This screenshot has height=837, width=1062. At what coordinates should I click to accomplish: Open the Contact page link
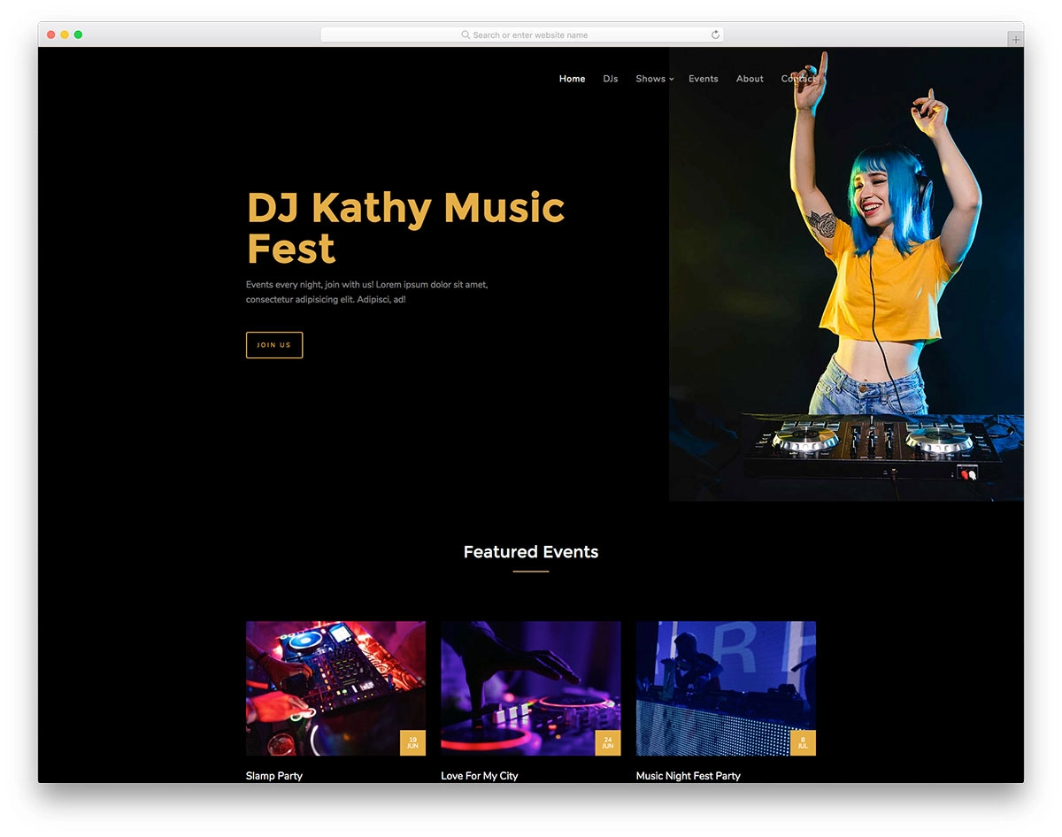[x=798, y=79]
